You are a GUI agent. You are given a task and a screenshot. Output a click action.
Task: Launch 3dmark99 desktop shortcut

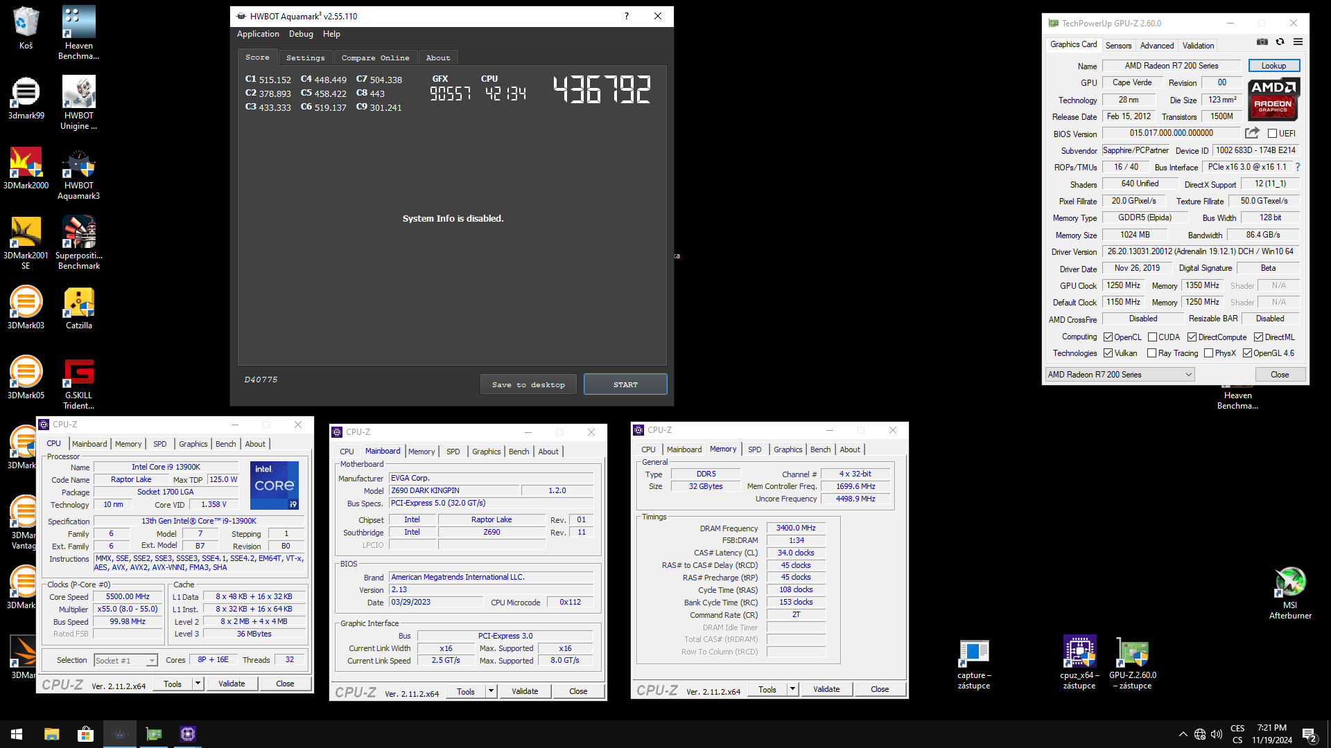point(26,98)
